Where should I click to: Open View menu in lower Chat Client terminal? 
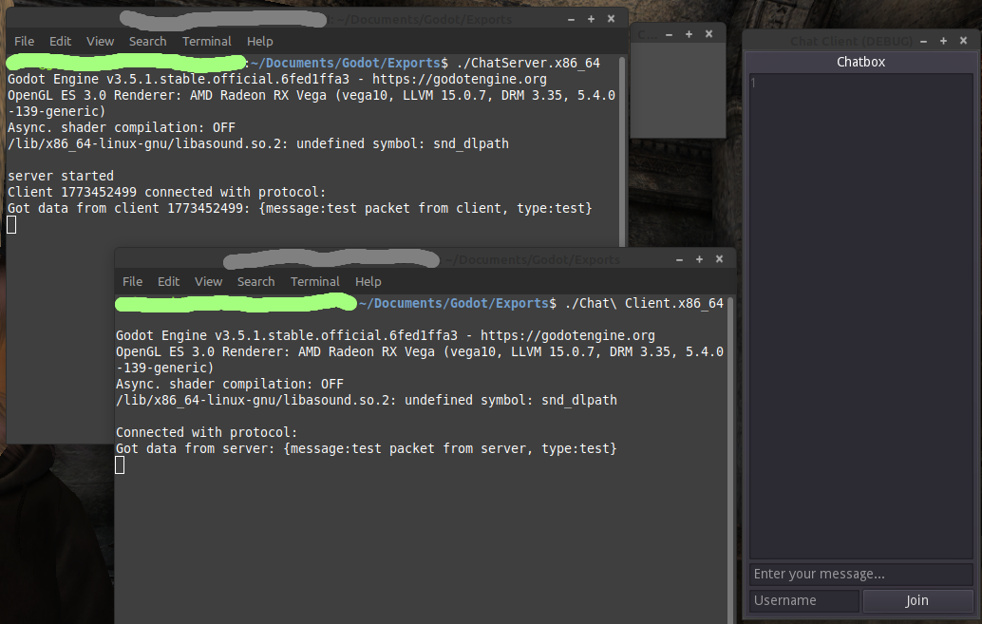[x=208, y=281]
